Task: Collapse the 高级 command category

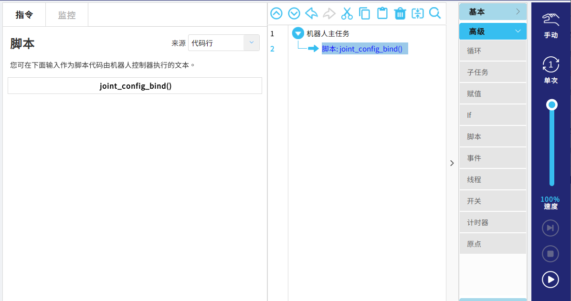Action: [x=493, y=31]
